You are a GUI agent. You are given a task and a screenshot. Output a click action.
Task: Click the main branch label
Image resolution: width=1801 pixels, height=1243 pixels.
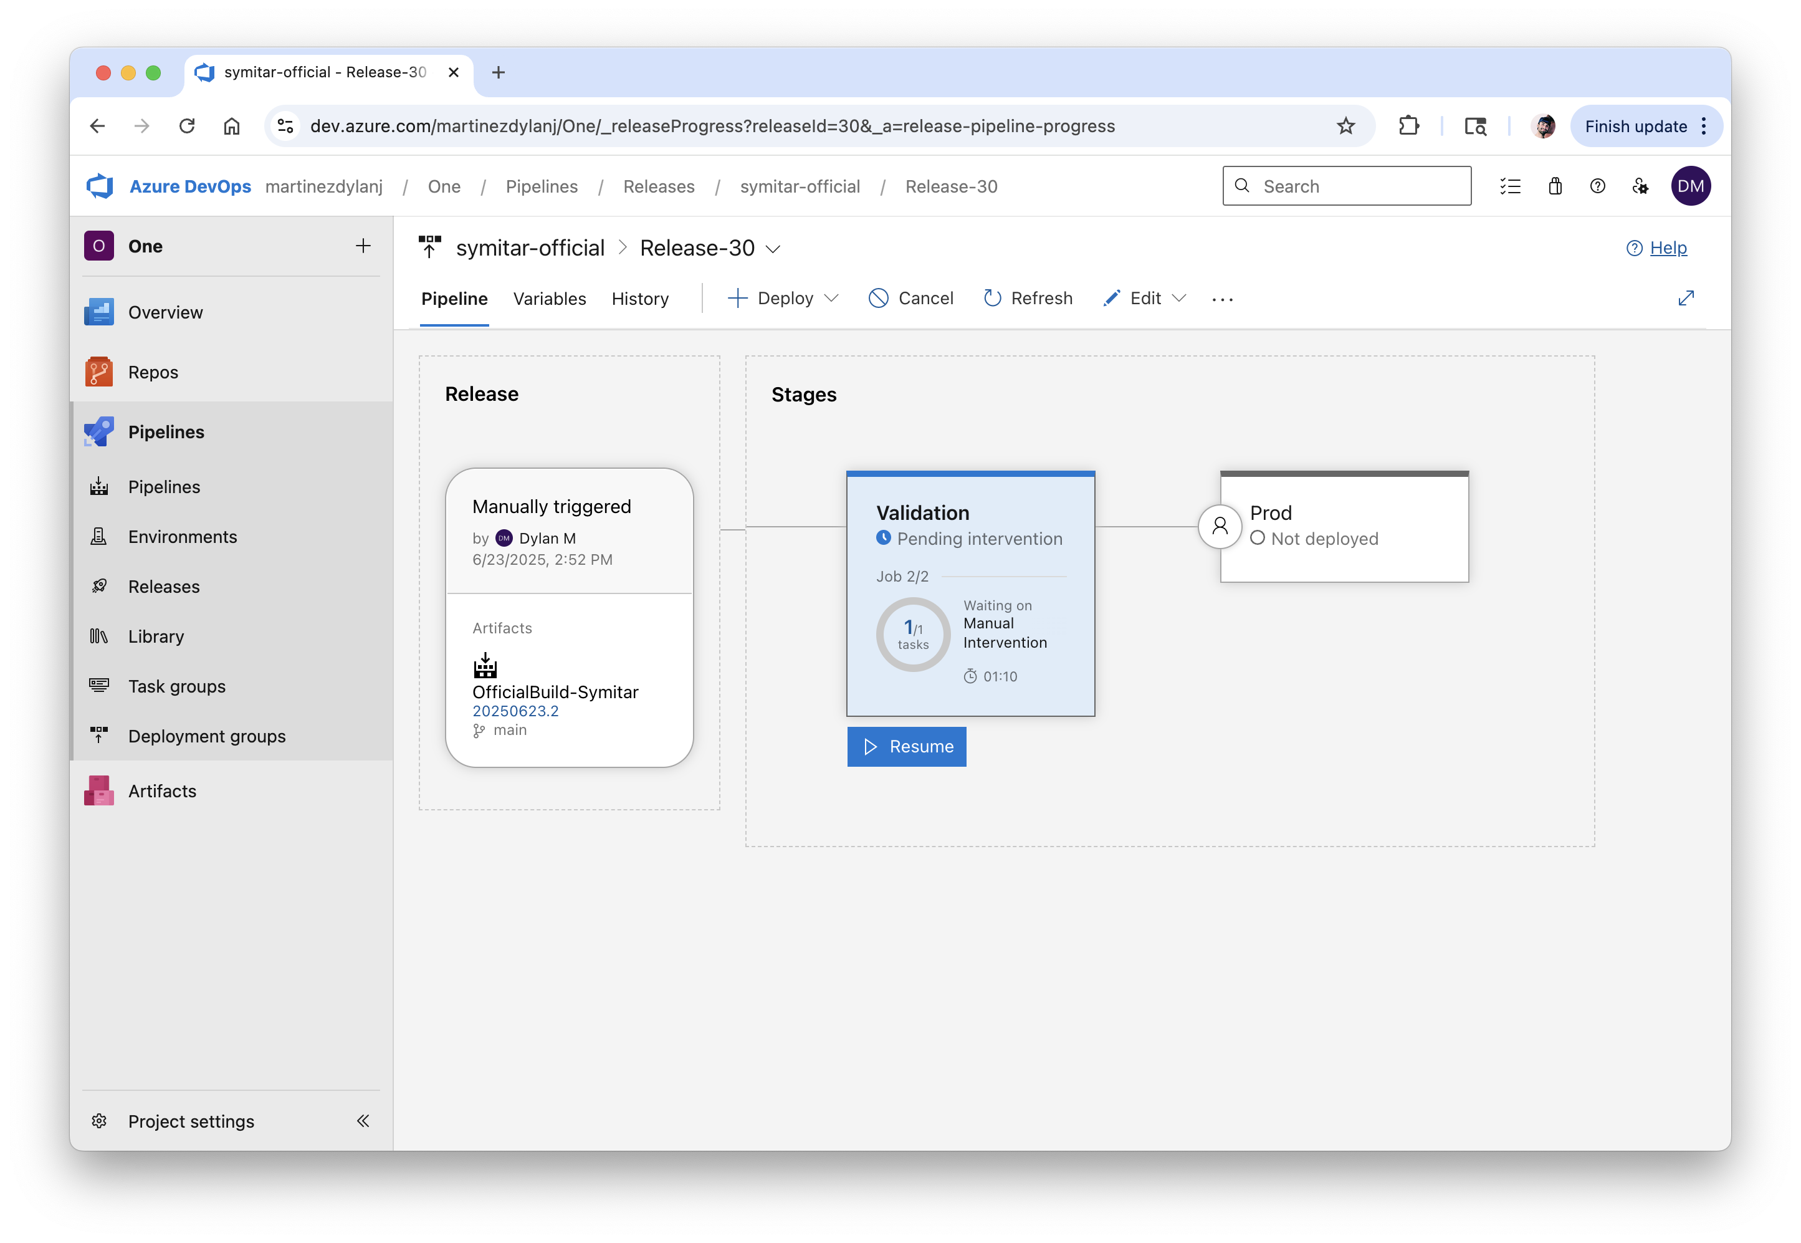[x=509, y=731]
